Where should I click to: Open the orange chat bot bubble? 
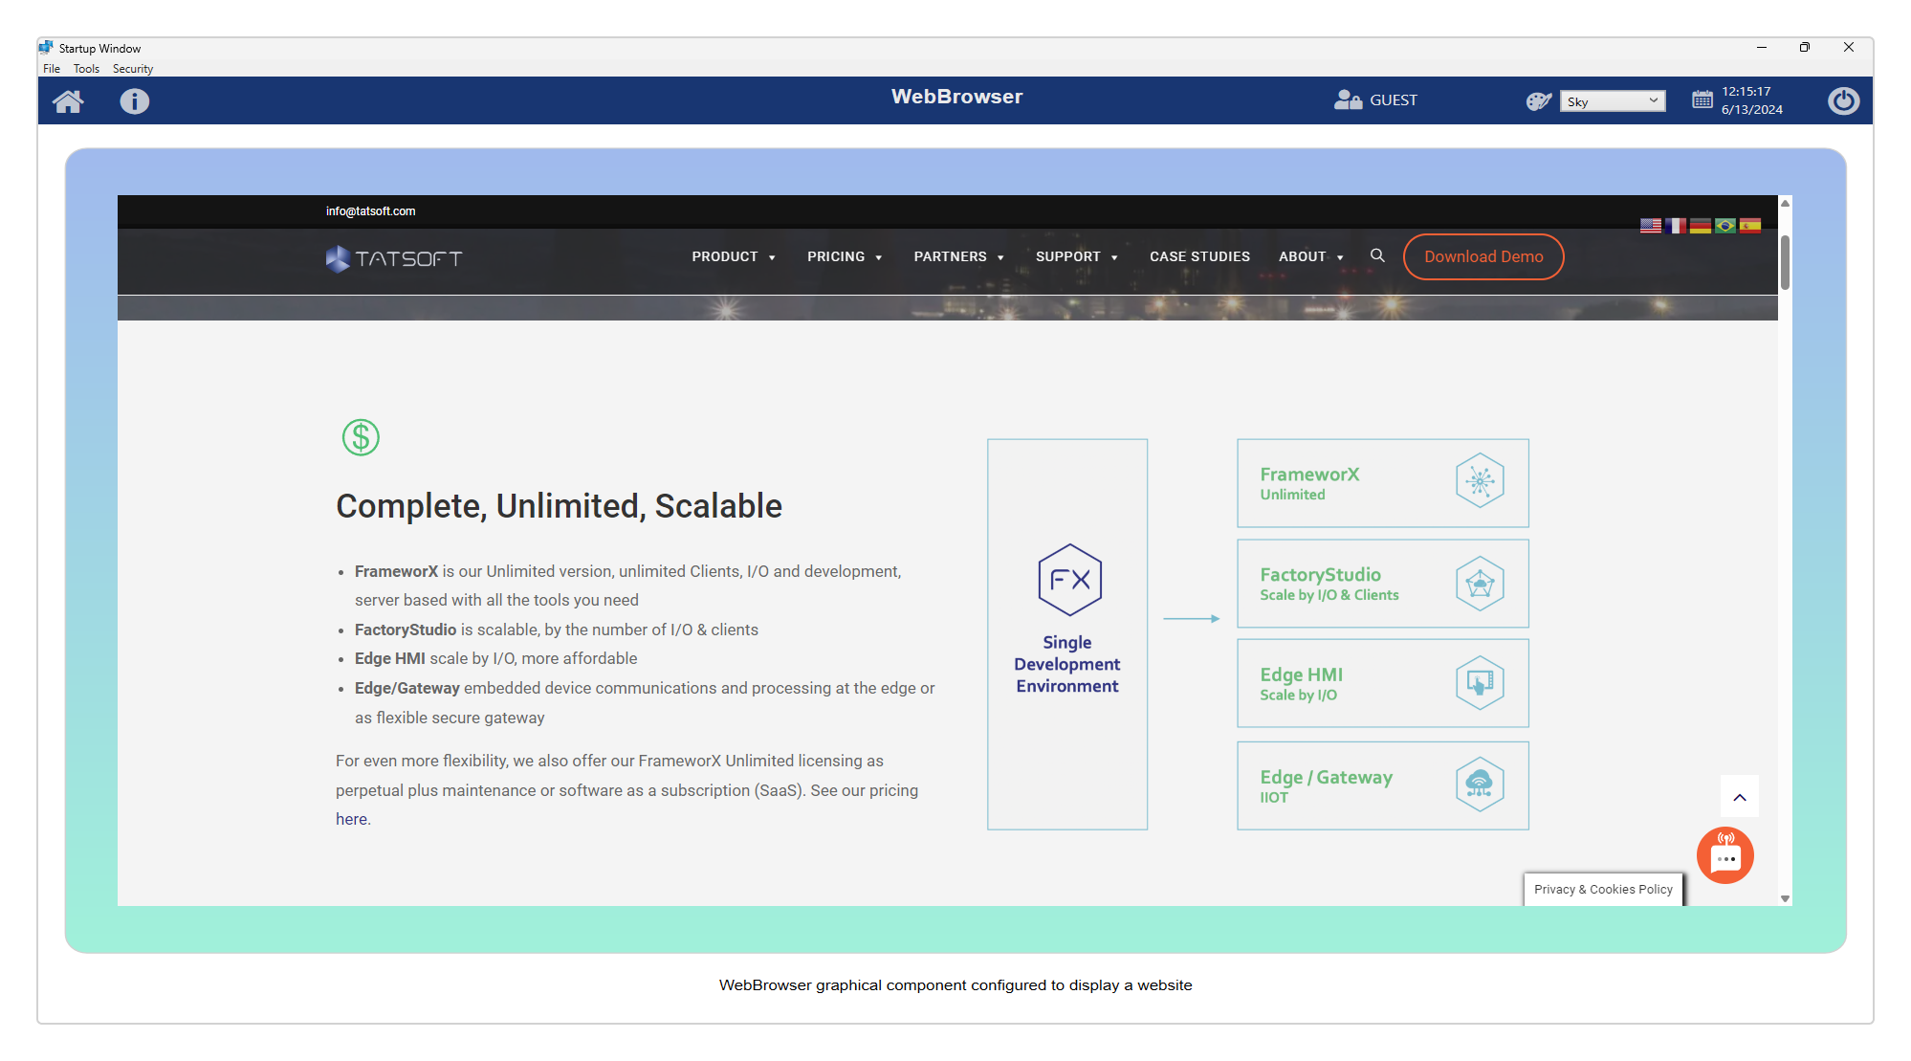pos(1725,855)
